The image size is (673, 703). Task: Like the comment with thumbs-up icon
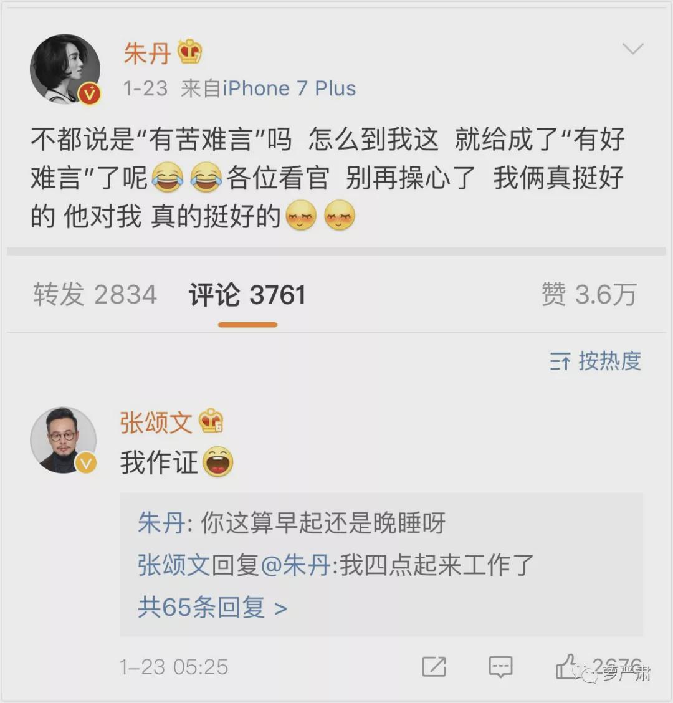[566, 666]
